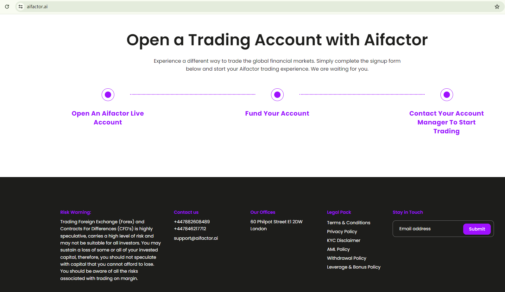Open site information icon in address bar

click(21, 7)
